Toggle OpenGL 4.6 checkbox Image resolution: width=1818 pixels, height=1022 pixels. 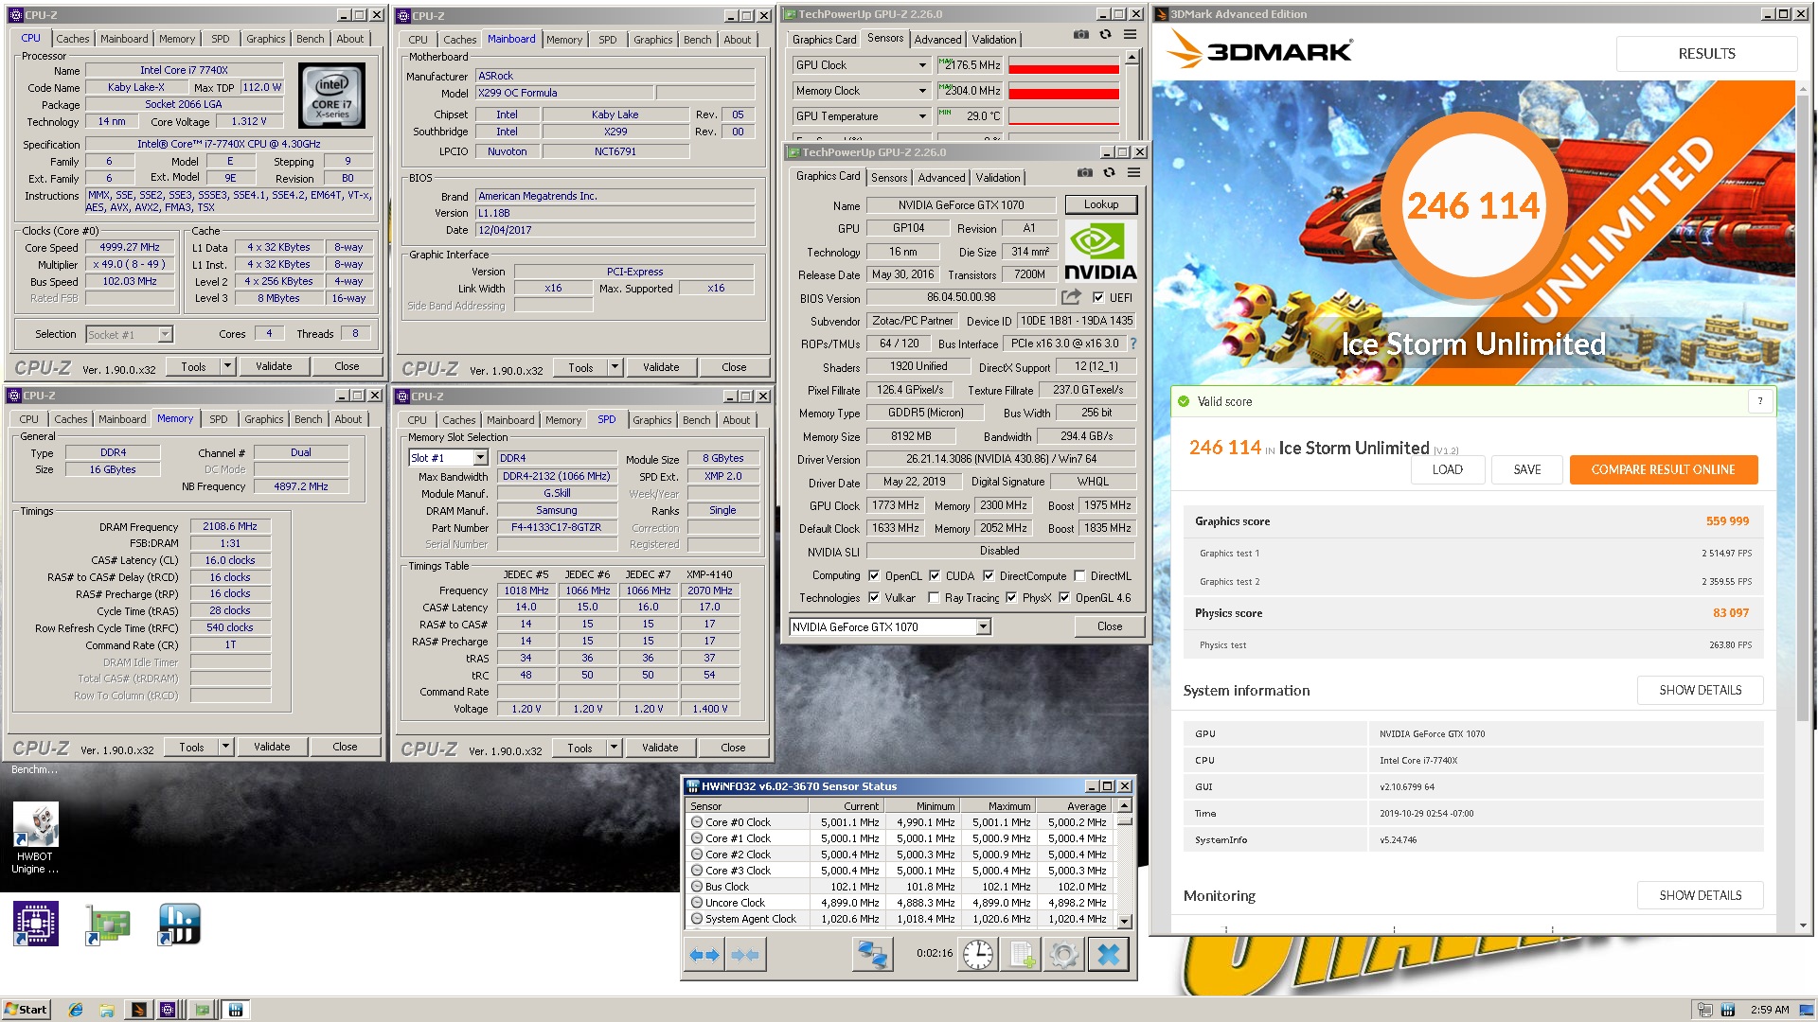(x=1064, y=597)
